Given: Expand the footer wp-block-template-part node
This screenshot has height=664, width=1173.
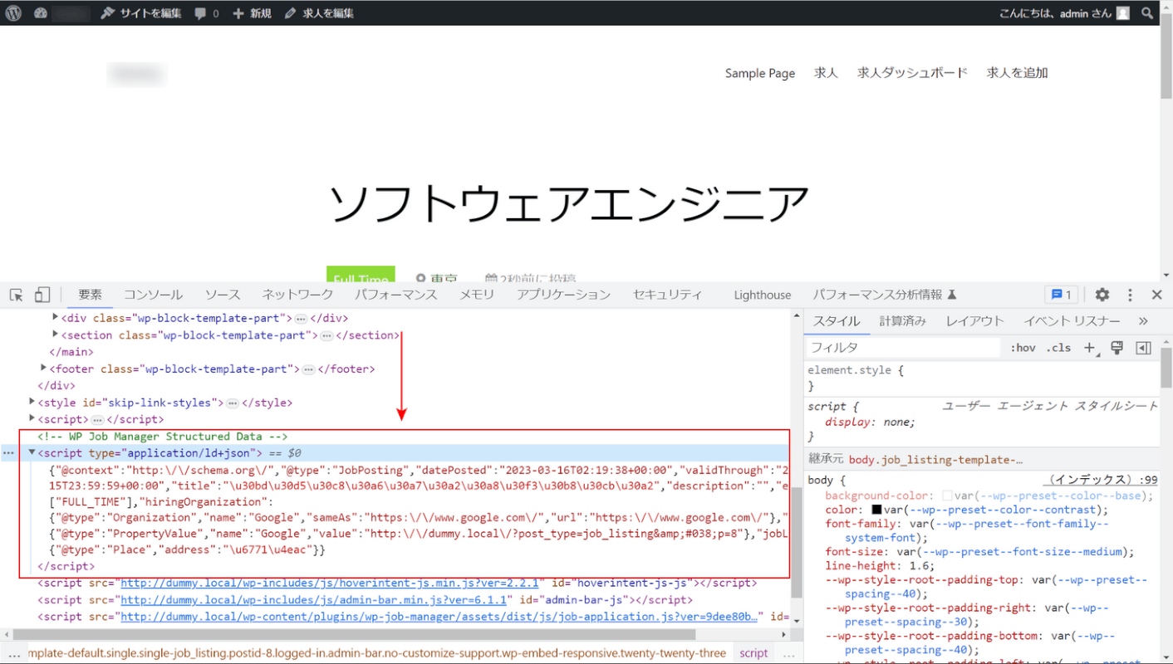Looking at the screenshot, I should (x=44, y=368).
